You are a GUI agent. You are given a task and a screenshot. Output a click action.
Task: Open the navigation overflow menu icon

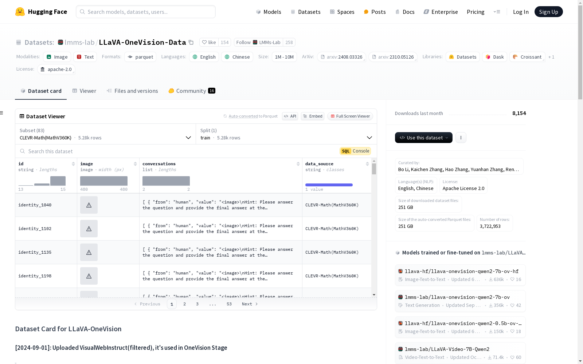(497, 12)
